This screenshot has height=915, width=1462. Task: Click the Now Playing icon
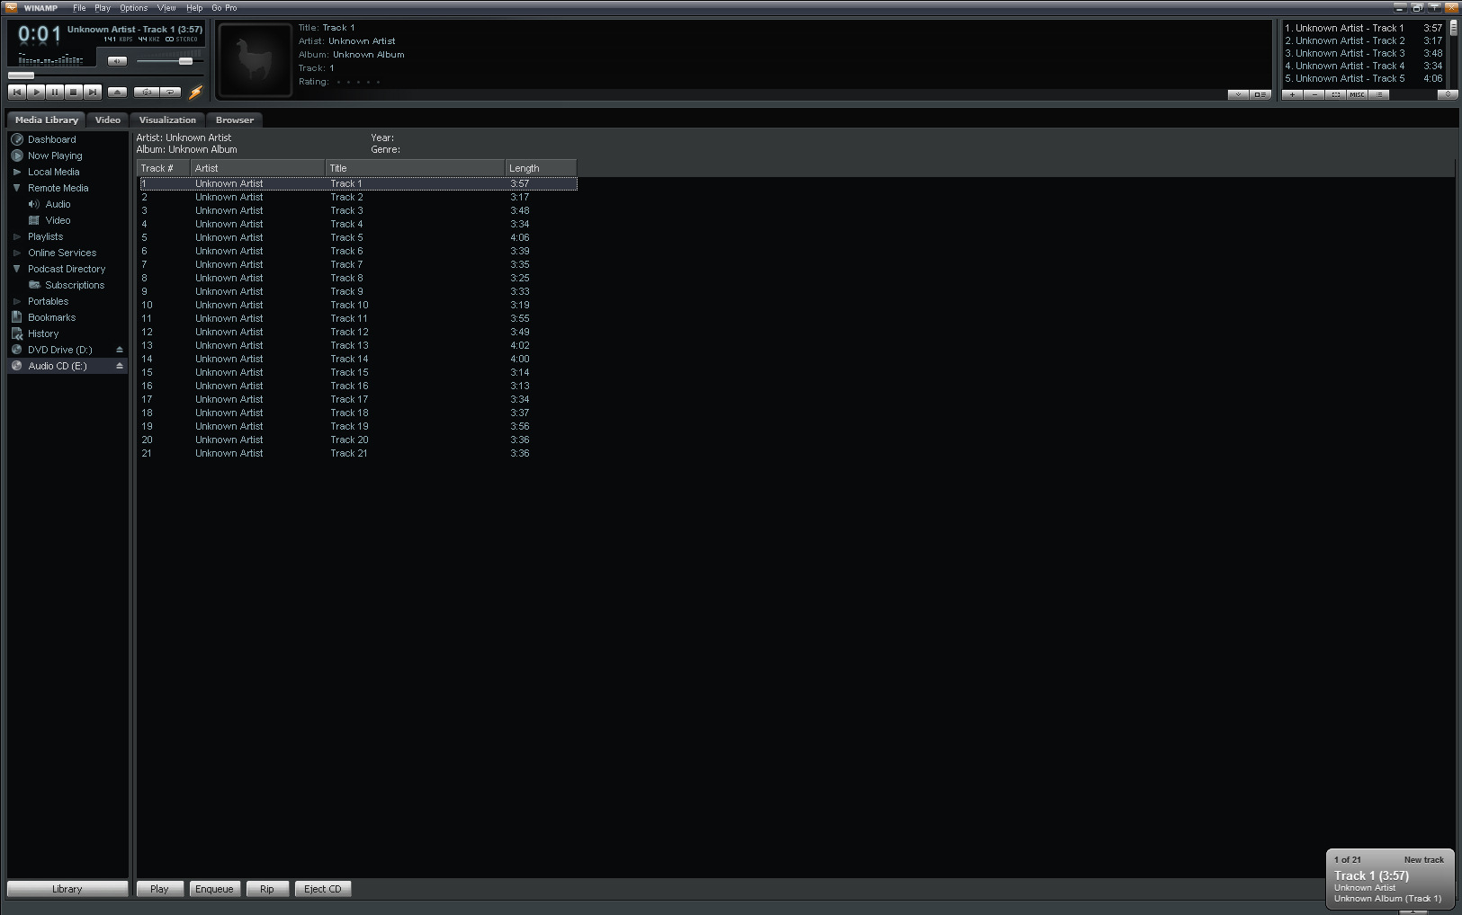pyautogui.click(x=17, y=155)
